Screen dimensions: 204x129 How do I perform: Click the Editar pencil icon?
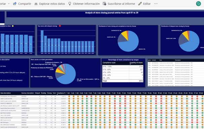tap(140, 4)
